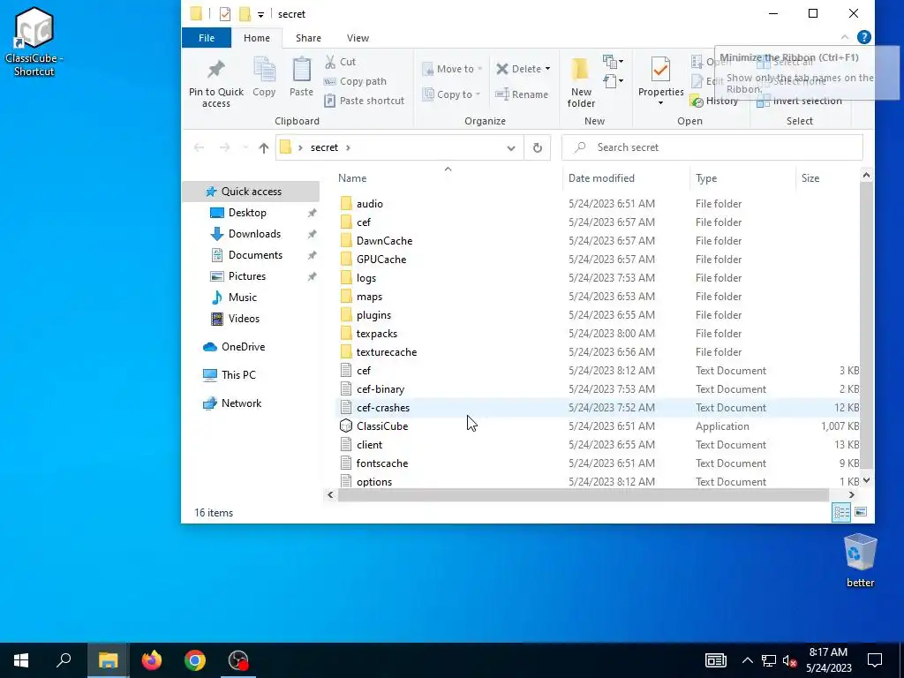Click the Rename ribbon button
904x678 pixels.
pyautogui.click(x=522, y=94)
